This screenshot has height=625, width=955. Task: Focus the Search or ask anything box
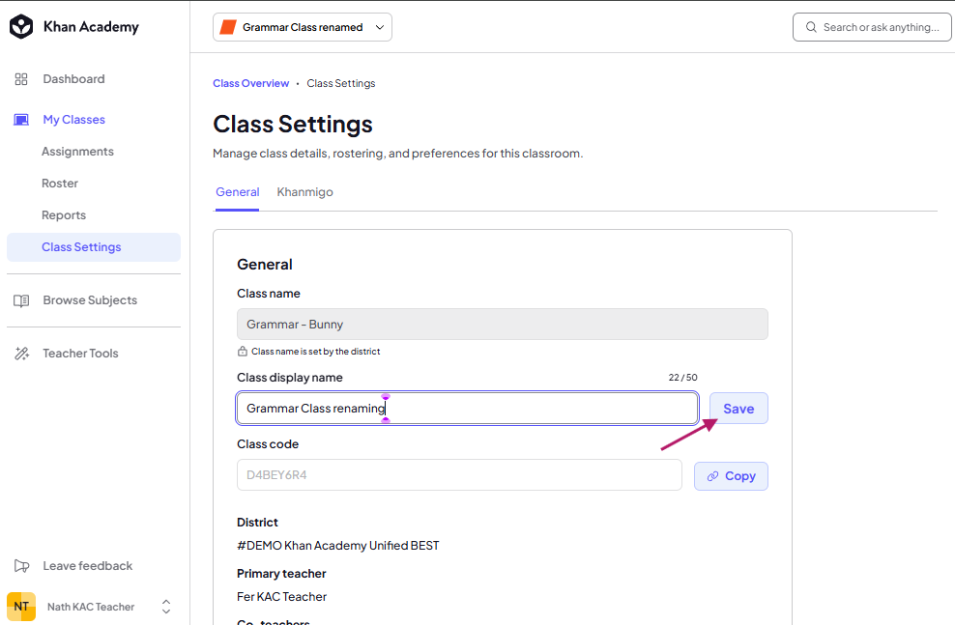(x=872, y=27)
